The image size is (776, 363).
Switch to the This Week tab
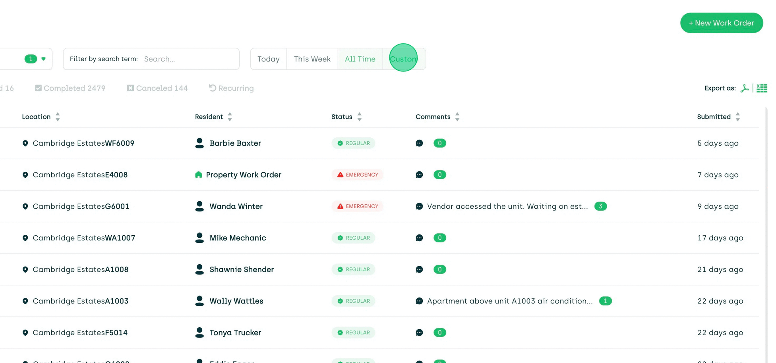pos(312,59)
